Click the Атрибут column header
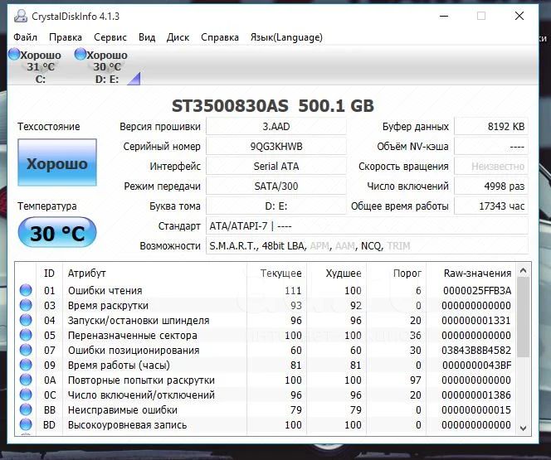Viewport: 551px width, 460px height. tap(154, 273)
